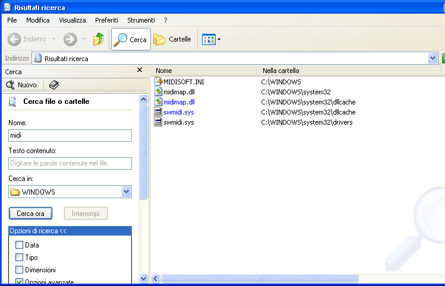Image resolution: width=445 pixels, height=286 pixels.
Task: Open the ? help menu
Action: [x=165, y=20]
